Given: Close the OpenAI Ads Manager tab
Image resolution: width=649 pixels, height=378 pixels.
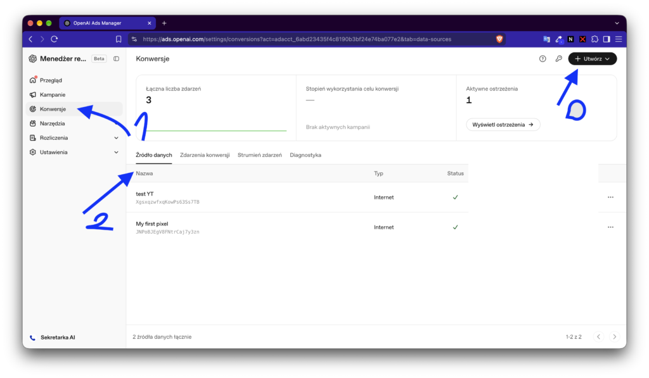Looking at the screenshot, I should [x=150, y=23].
